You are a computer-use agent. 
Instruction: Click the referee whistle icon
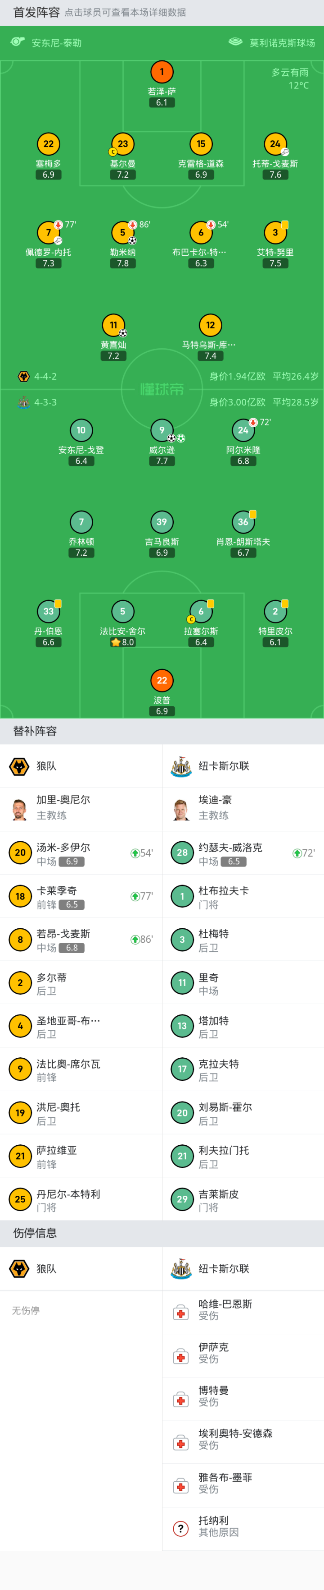pos(17,42)
